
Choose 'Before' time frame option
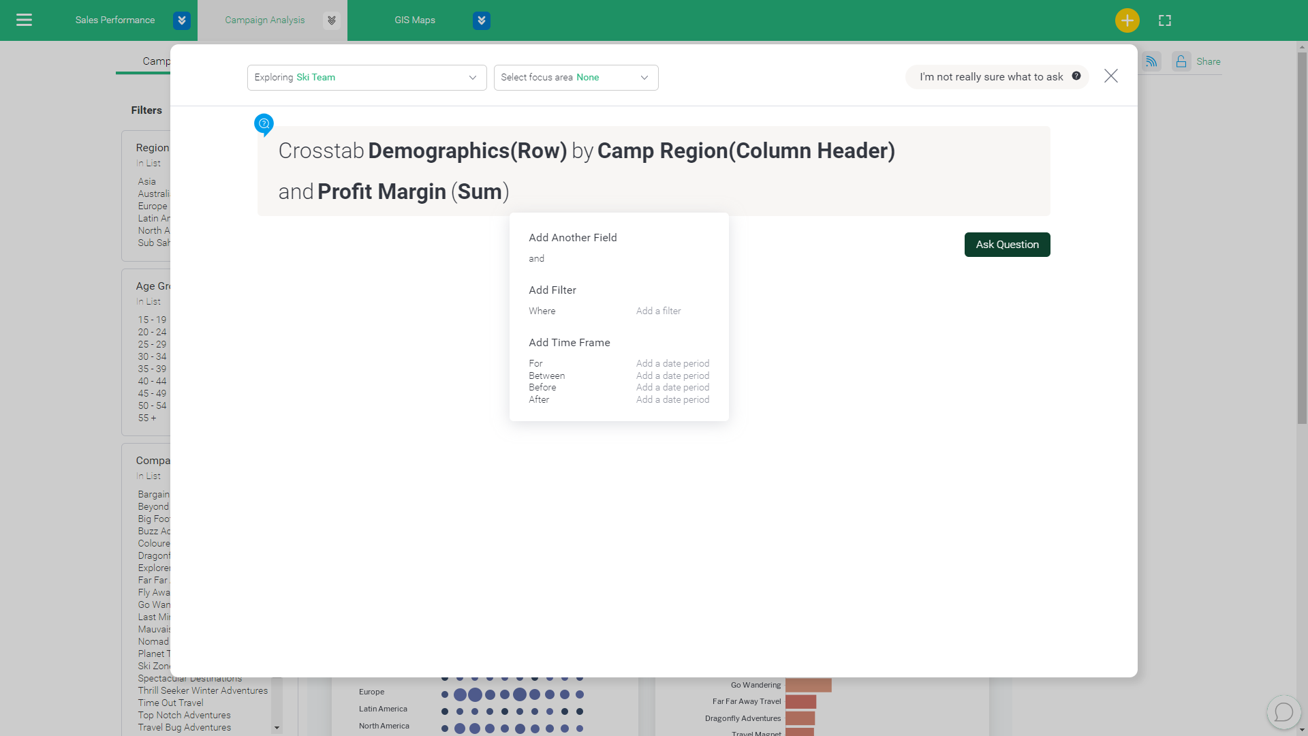tap(542, 387)
